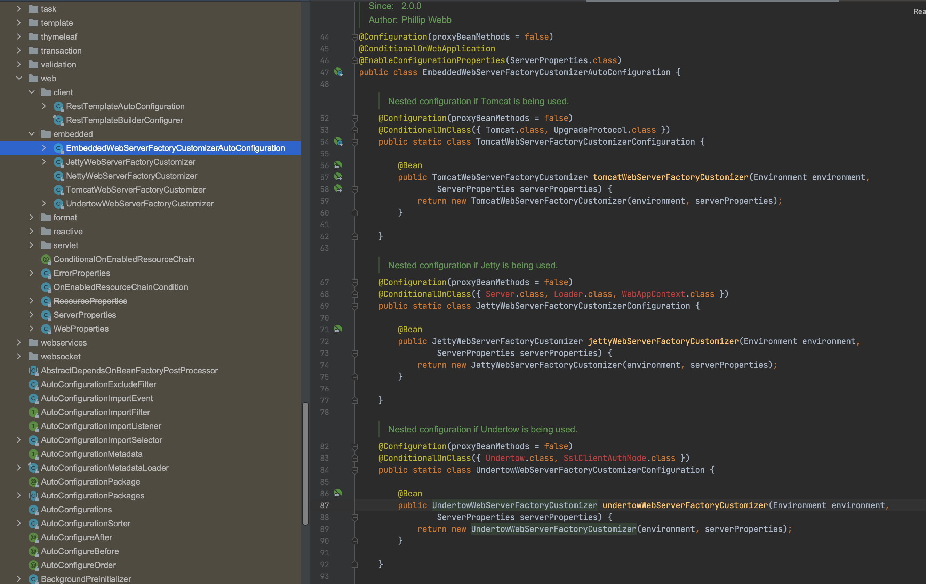Image resolution: width=926 pixels, height=584 pixels.
Task: Select AutoConfigurationSorter in the tree
Action: [x=86, y=524]
